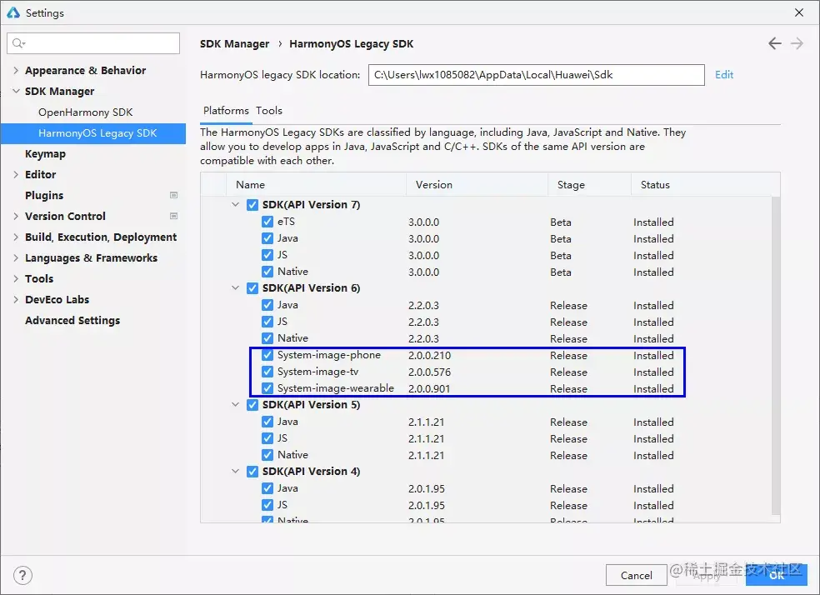Toggle the Java 2.0.1.95 checkbox
820x595 pixels.
(x=267, y=488)
